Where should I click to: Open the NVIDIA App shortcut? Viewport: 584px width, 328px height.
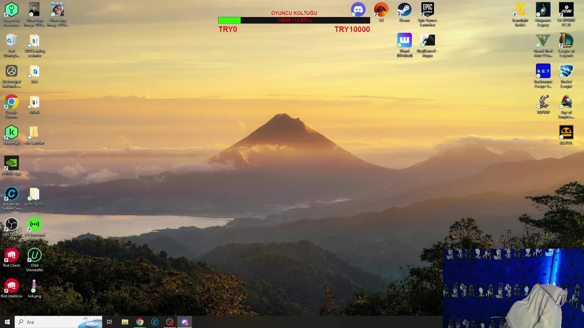pyautogui.click(x=11, y=166)
